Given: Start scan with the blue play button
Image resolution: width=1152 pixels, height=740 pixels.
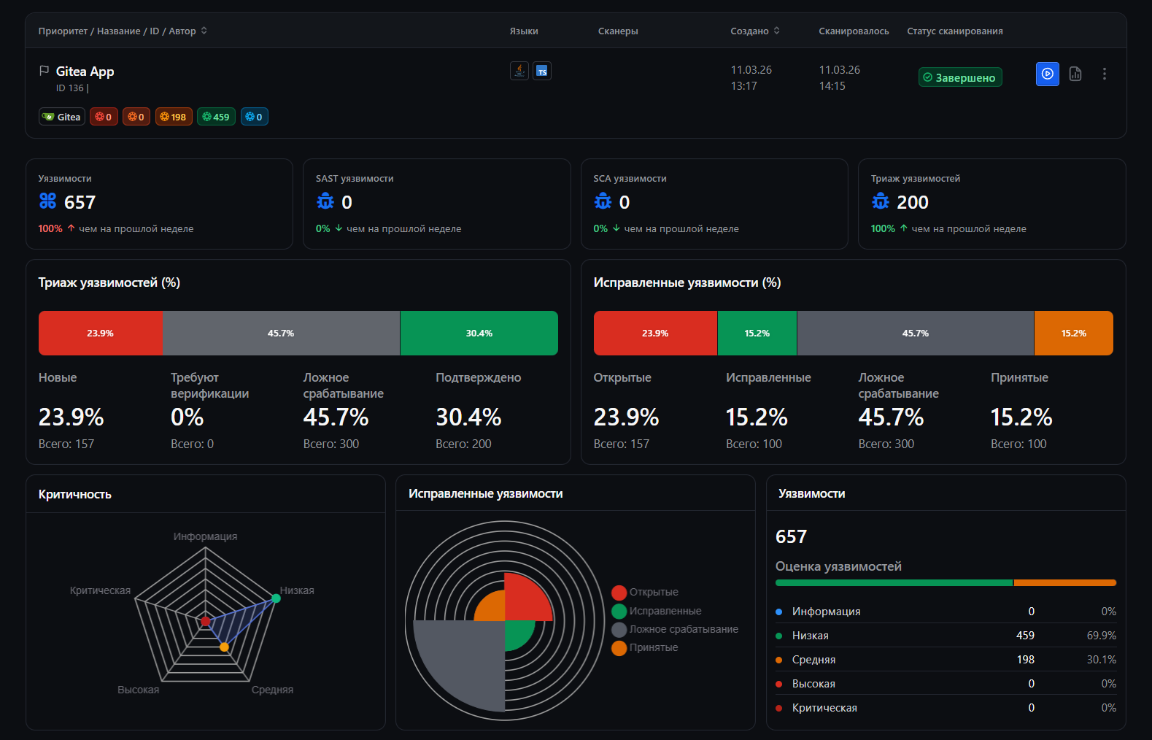Looking at the screenshot, I should point(1048,74).
